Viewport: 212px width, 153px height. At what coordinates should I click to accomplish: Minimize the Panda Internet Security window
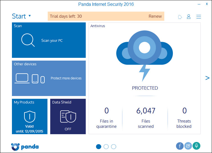coord(199,4)
